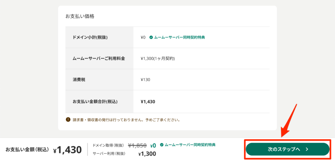The width and height of the screenshot is (335, 166).
Task: Click the large ¥1,430 amount in the footer
Action: (67, 150)
